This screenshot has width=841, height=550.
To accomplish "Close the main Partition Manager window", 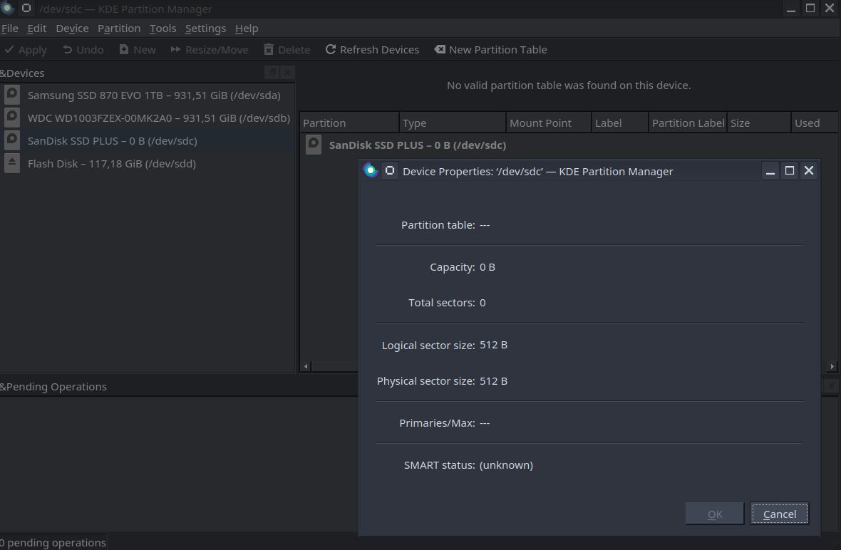I will [x=829, y=9].
